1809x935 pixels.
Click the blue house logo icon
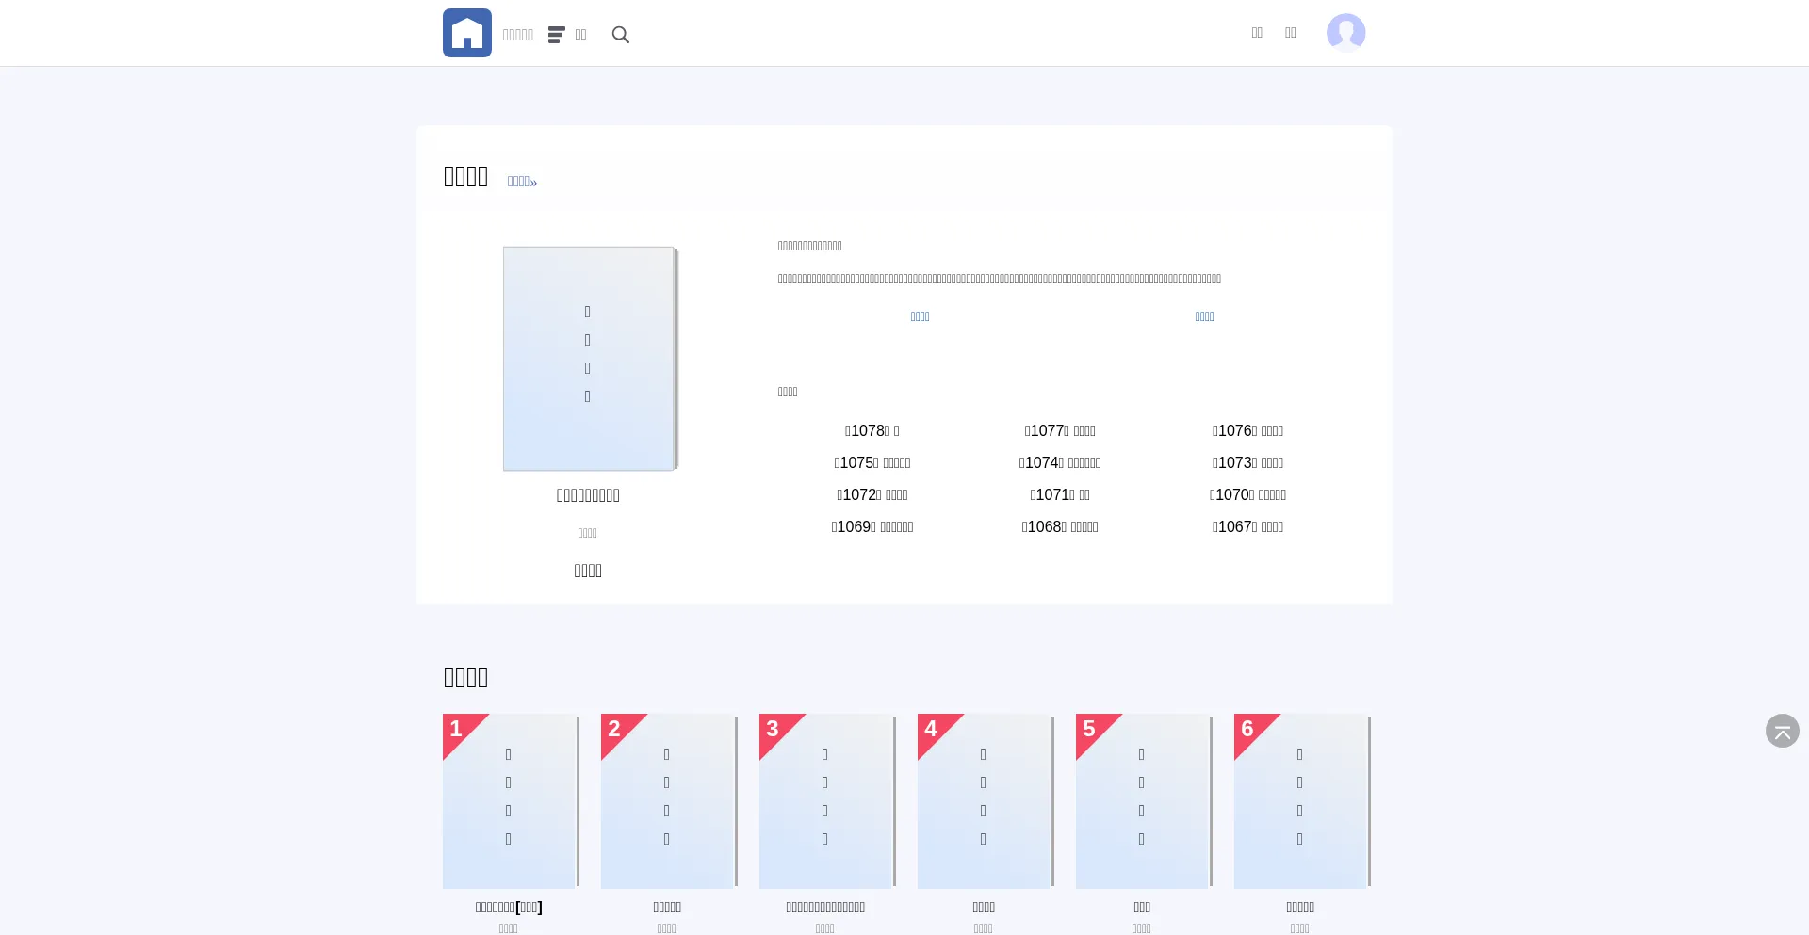click(466, 33)
